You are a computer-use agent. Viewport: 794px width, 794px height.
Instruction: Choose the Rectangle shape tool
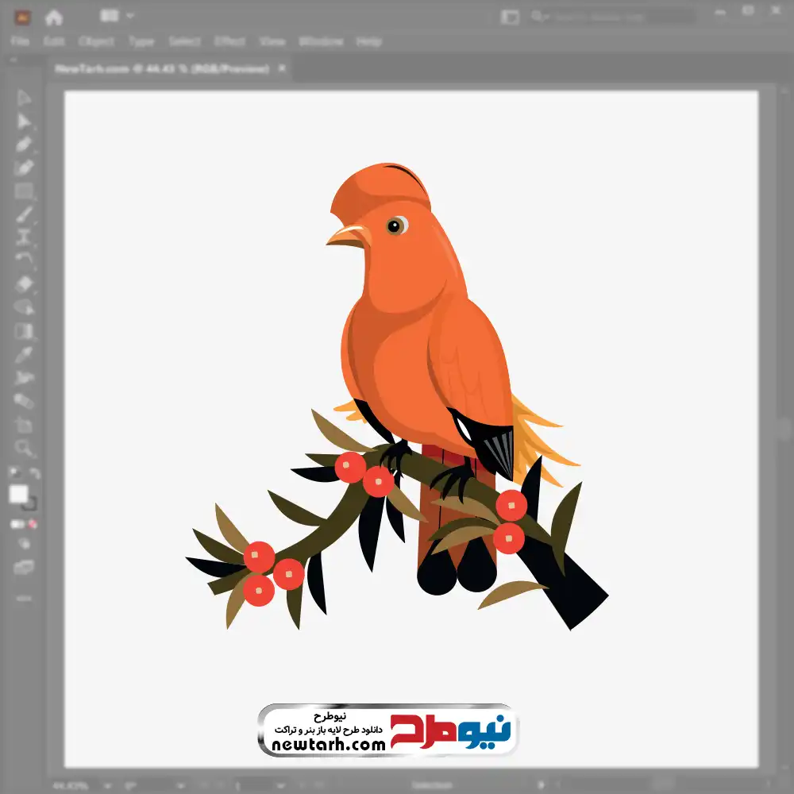click(x=24, y=191)
